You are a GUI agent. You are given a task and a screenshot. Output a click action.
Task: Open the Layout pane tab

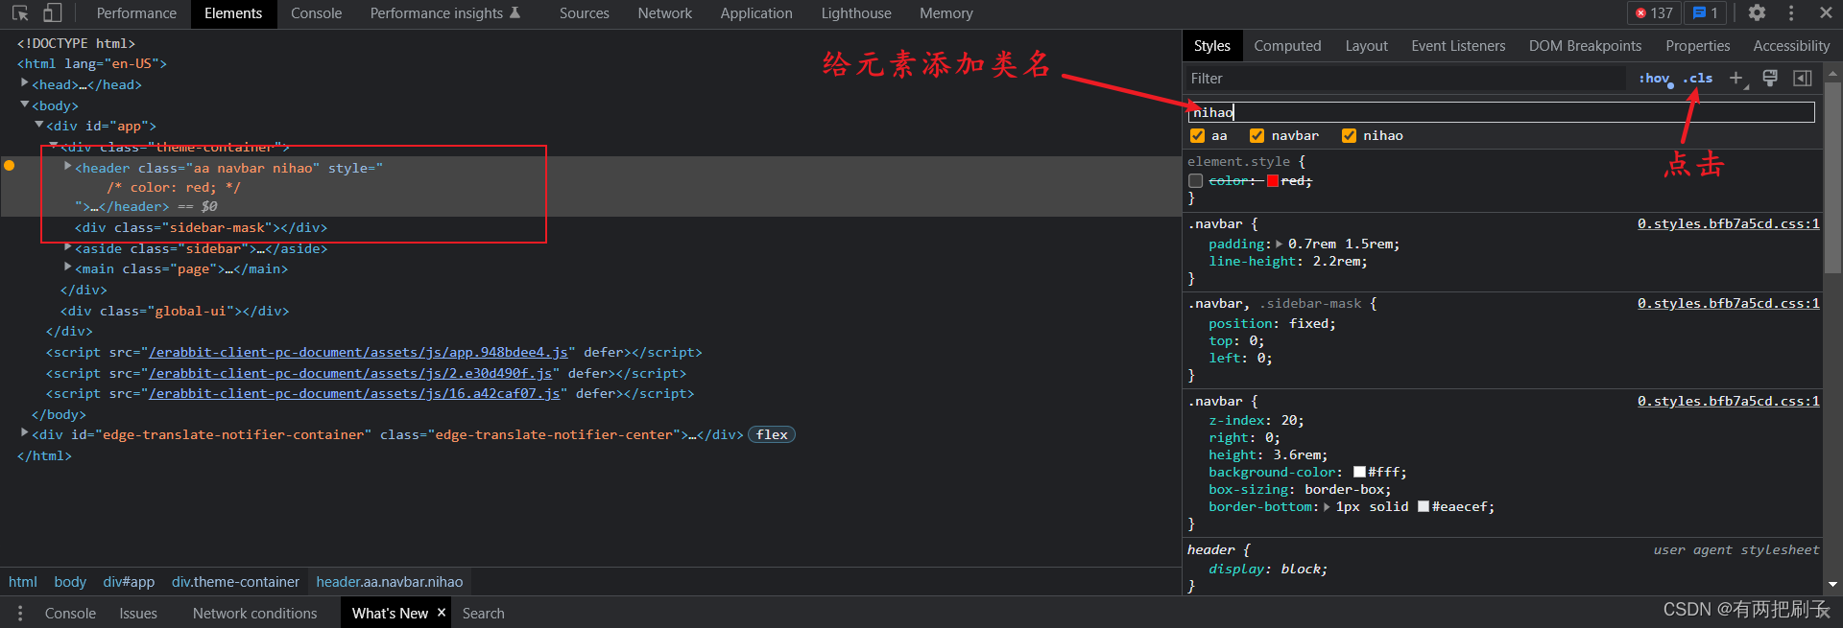[x=1366, y=46]
